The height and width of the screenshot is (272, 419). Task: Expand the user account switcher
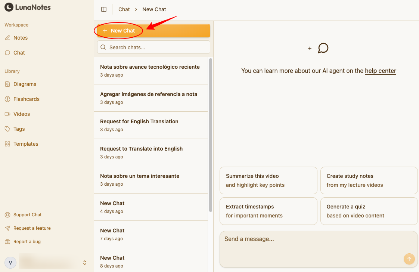tap(85, 263)
